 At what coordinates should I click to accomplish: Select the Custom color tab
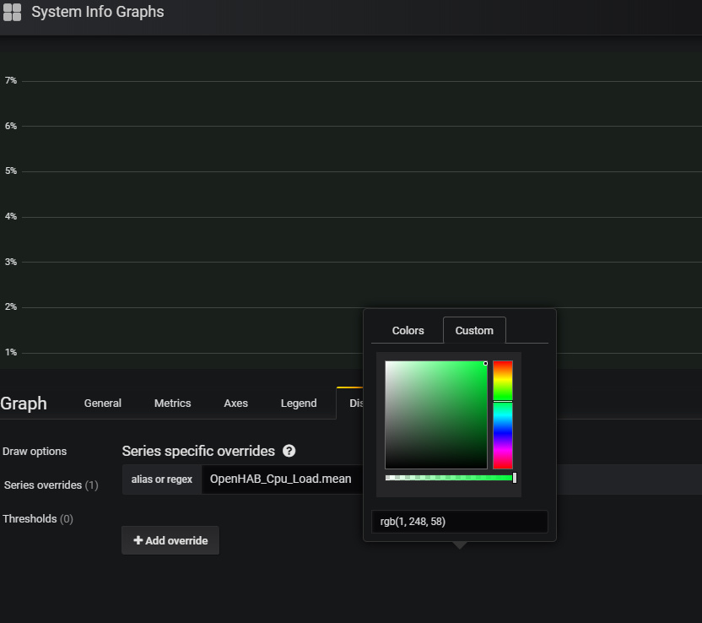coord(473,330)
